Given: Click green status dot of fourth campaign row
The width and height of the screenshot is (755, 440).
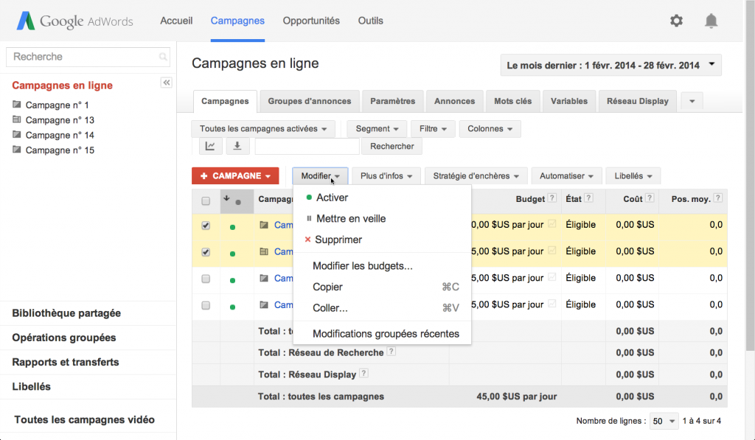Looking at the screenshot, I should point(232,307).
